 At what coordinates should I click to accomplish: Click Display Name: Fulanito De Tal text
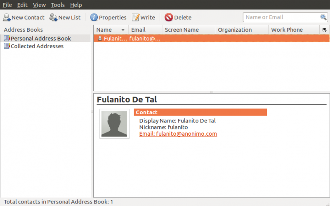click(x=177, y=121)
